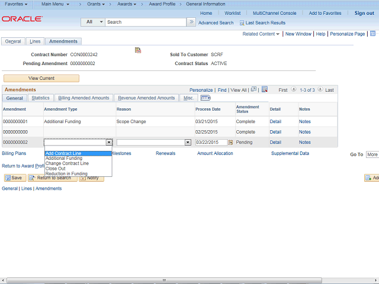Open the Worklist link
Image resolution: width=379 pixels, height=284 pixels.
(x=232, y=13)
